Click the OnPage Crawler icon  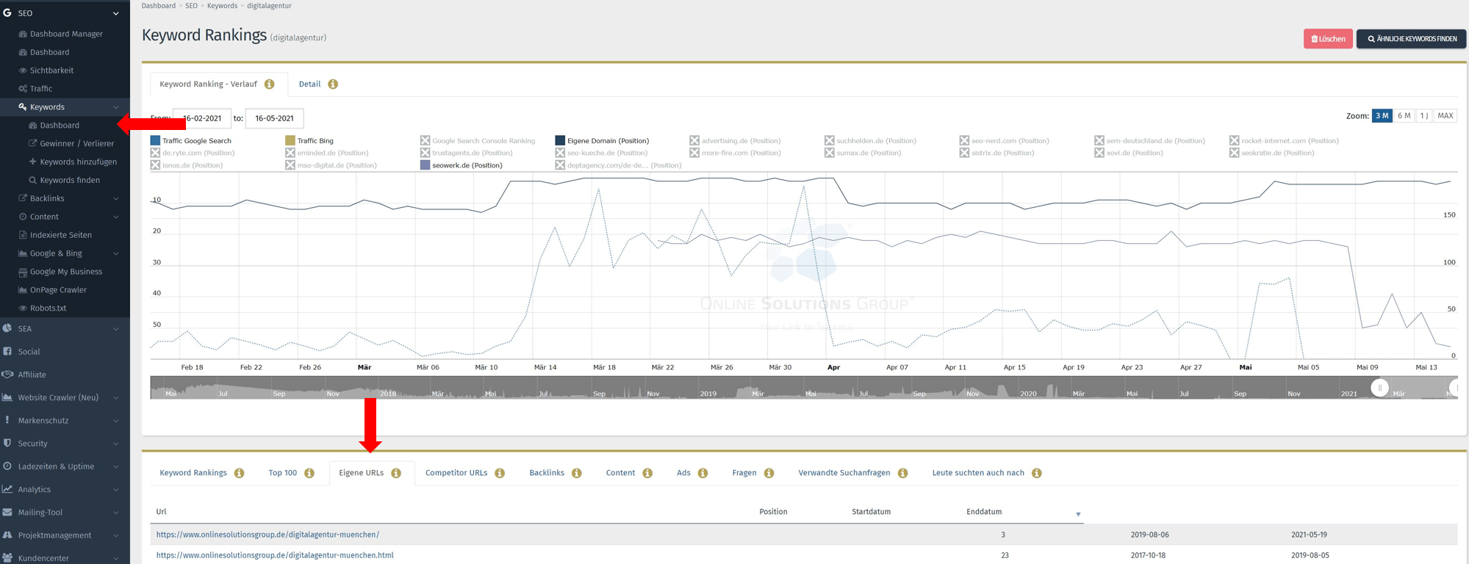click(x=23, y=290)
